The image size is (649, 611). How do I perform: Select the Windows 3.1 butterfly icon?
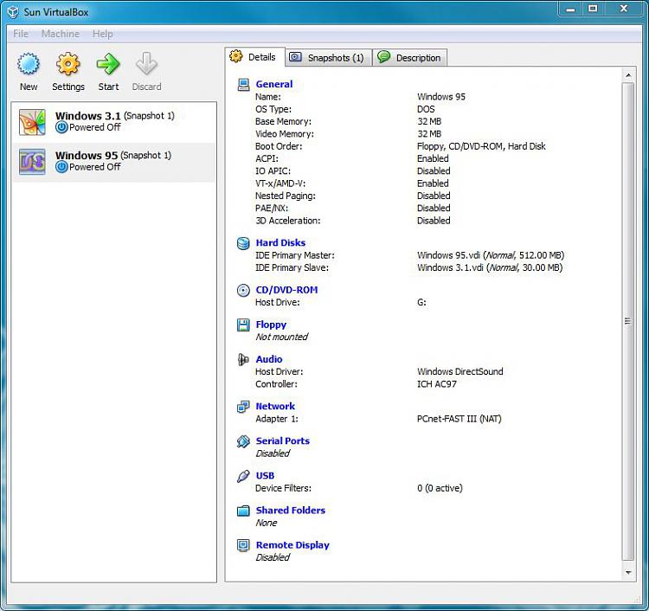[x=32, y=122]
